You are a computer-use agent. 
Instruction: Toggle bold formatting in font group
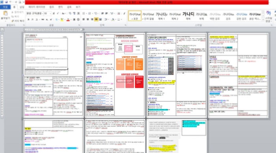click(x=28, y=20)
